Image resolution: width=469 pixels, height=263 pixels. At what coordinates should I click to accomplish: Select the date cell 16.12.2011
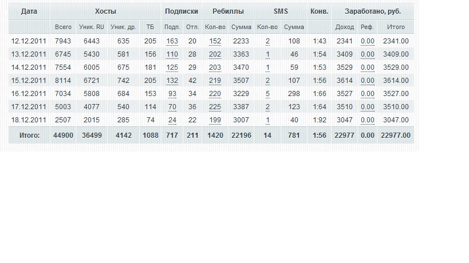tap(29, 94)
